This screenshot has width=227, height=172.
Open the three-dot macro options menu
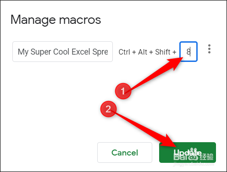pyautogui.click(x=209, y=49)
